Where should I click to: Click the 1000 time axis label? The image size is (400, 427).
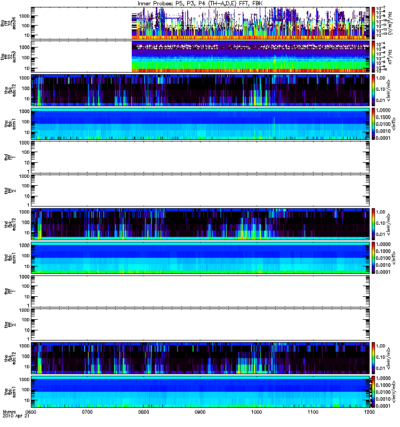257,412
